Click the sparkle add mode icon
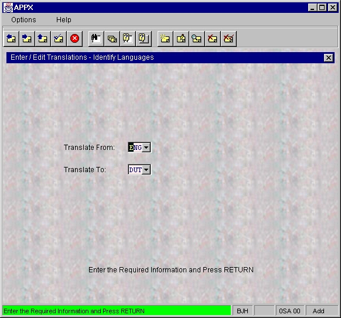341x318 pixels. pyautogui.click(x=165, y=39)
